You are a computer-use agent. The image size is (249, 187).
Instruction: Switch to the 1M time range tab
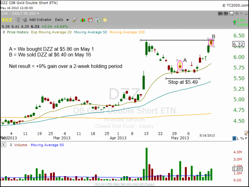point(129,185)
